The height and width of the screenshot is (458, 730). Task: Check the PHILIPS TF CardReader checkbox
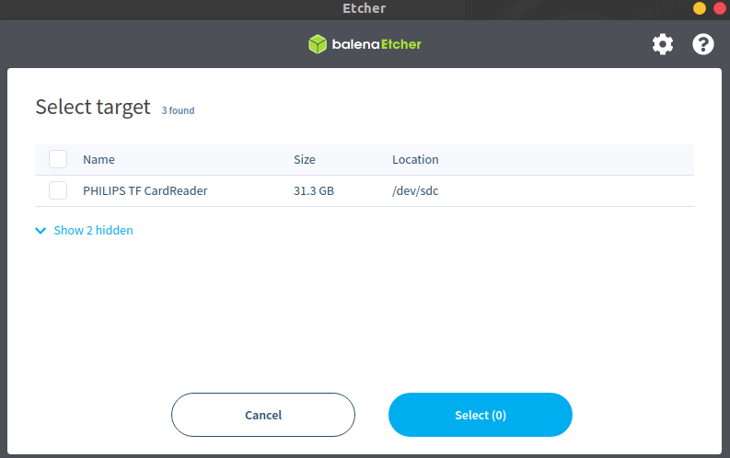click(x=58, y=190)
